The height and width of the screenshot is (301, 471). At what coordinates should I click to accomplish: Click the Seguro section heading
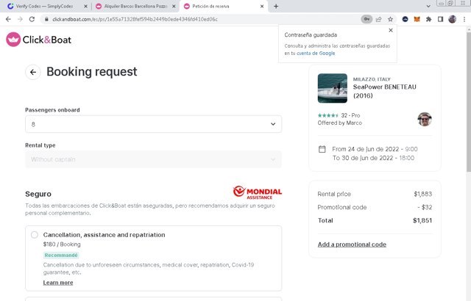pyautogui.click(x=38, y=194)
